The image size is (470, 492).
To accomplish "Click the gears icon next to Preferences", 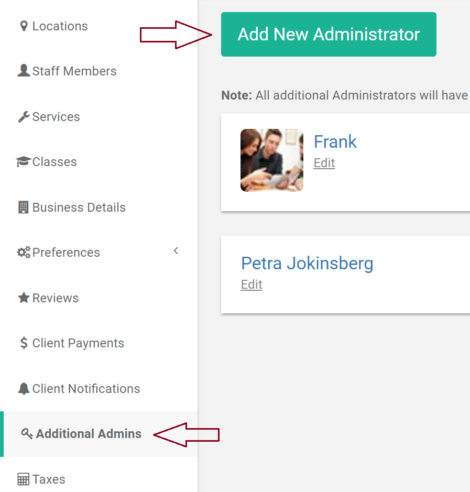I will coord(23,252).
